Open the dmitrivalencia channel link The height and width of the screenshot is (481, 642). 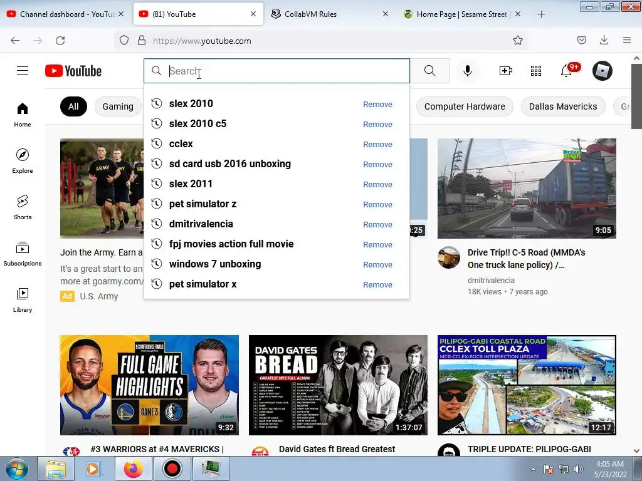point(491,280)
